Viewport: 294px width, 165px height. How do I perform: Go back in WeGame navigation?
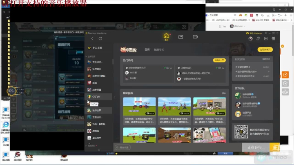pos(92,39)
